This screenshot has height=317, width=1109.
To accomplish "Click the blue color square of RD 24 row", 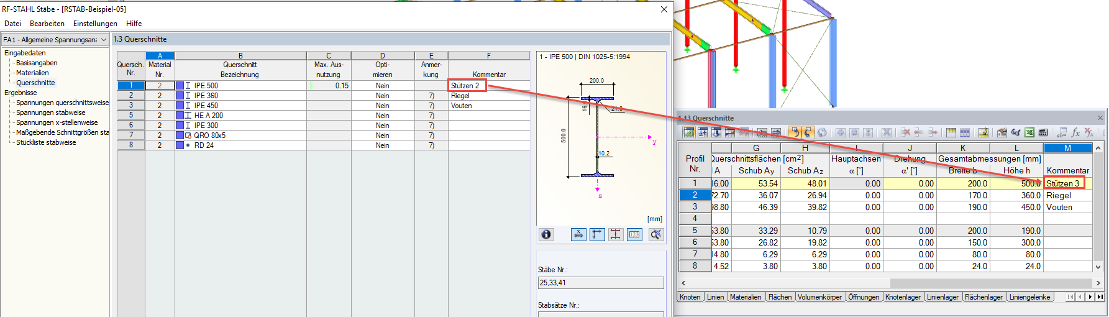I will [180, 145].
